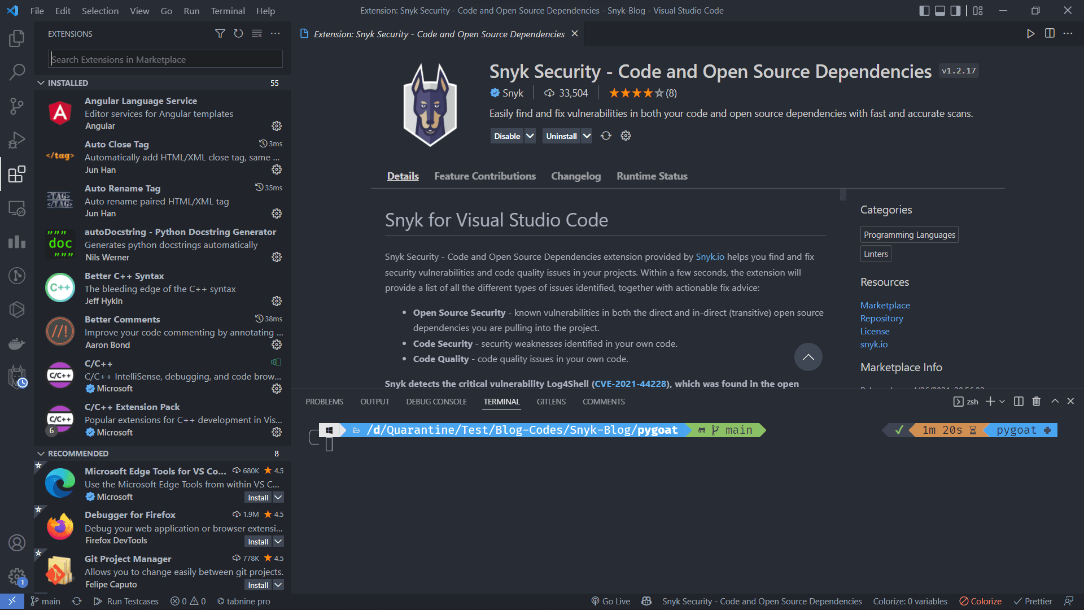Open the Run and Debug view
1084x610 pixels.
(17, 140)
